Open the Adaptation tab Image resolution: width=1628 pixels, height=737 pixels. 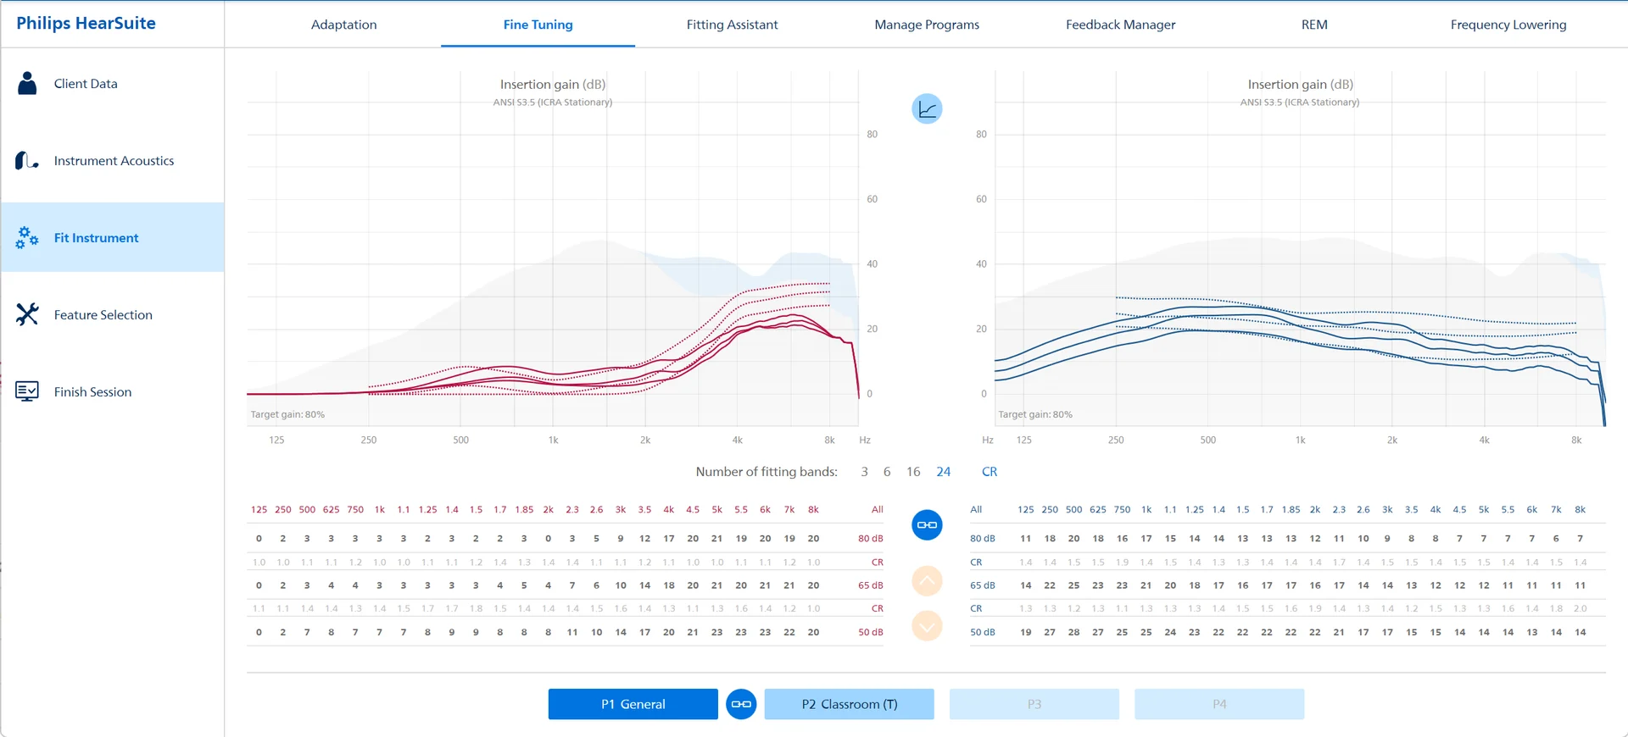[344, 25]
